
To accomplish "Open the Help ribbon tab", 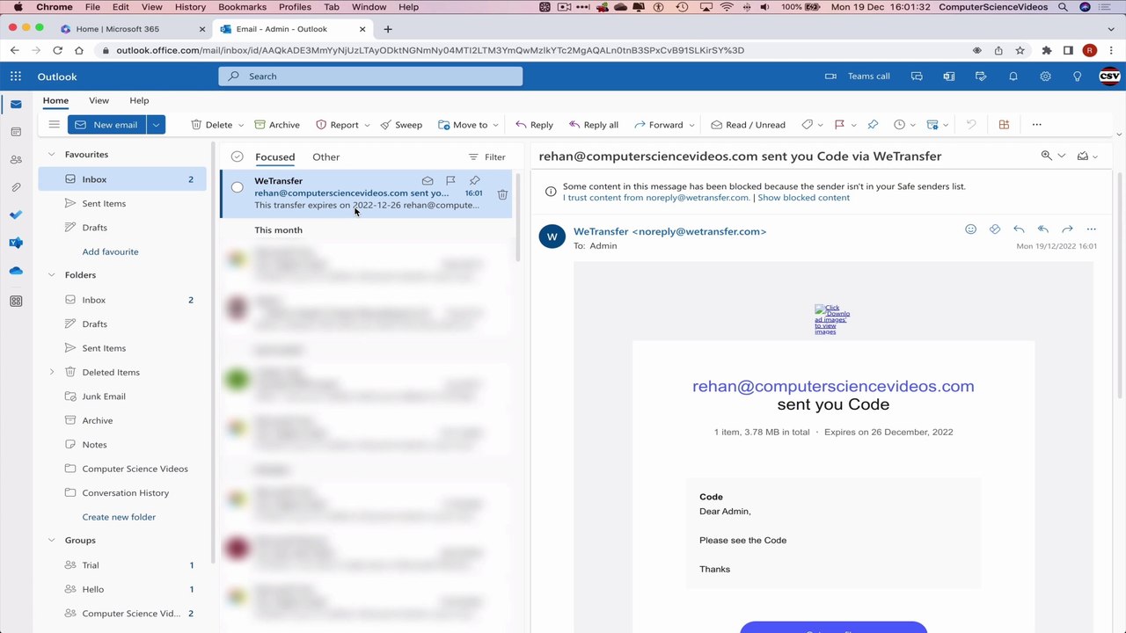I will [x=139, y=100].
